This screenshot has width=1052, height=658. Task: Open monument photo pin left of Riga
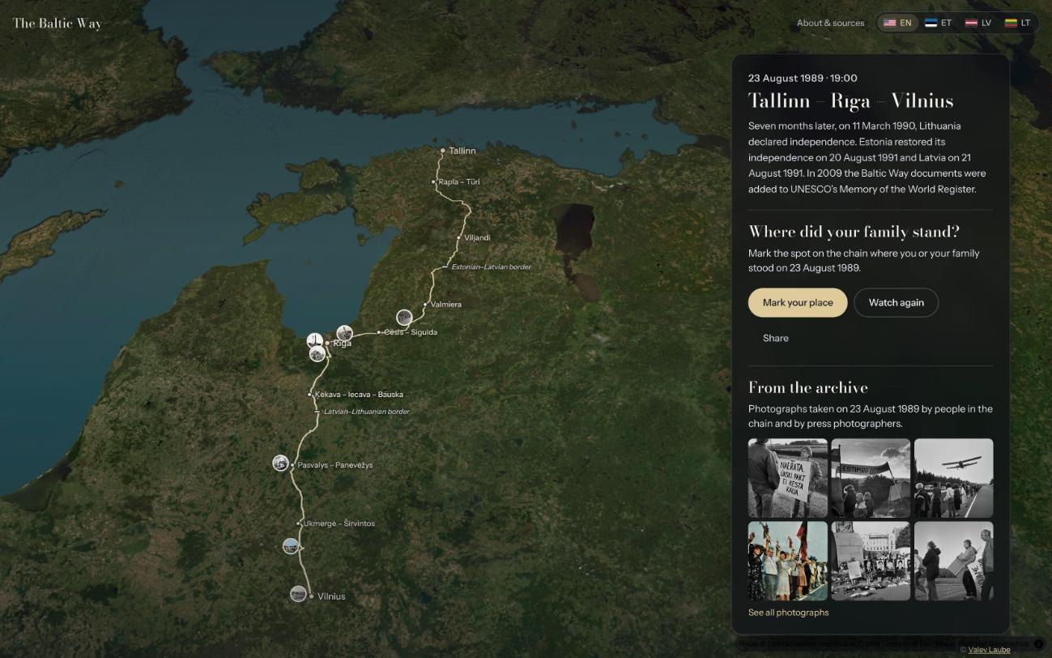315,340
